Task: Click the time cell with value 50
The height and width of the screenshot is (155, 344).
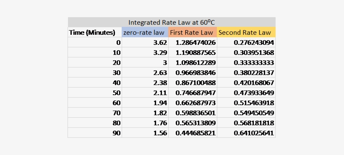Action: [x=95, y=93]
